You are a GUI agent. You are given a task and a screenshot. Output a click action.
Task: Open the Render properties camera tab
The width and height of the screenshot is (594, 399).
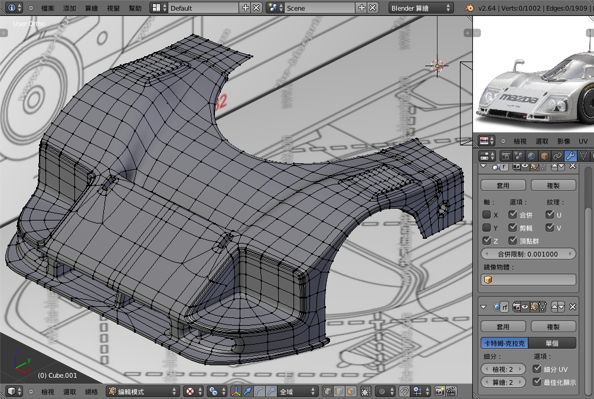point(506,156)
